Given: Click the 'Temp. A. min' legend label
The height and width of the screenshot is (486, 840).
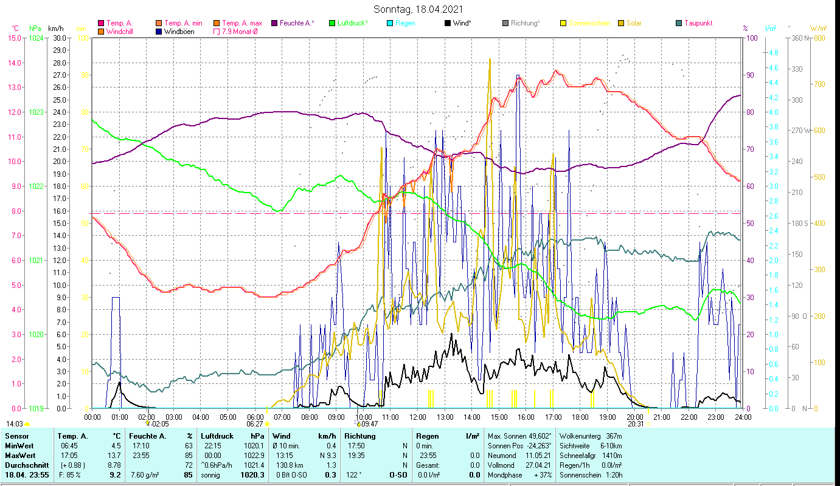Looking at the screenshot, I should coord(184,23).
